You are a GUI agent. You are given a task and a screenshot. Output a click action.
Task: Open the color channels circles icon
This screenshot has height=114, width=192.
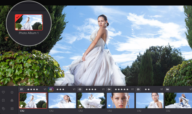tap(12, 100)
